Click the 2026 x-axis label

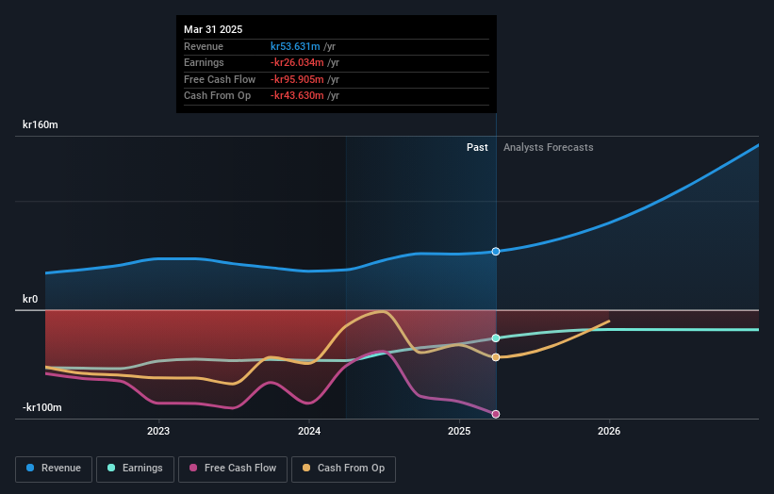[609, 432]
